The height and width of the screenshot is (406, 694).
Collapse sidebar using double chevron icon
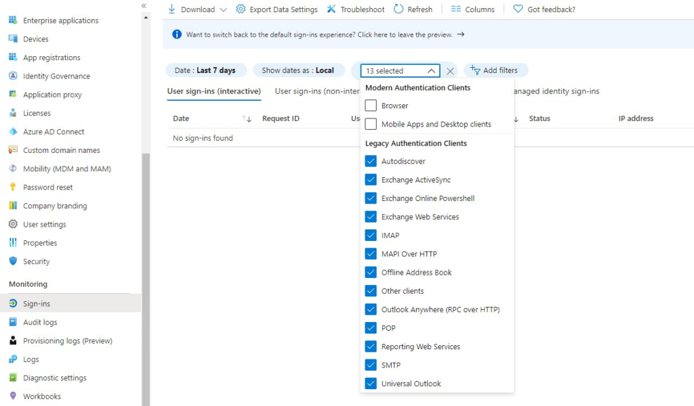point(144,5)
